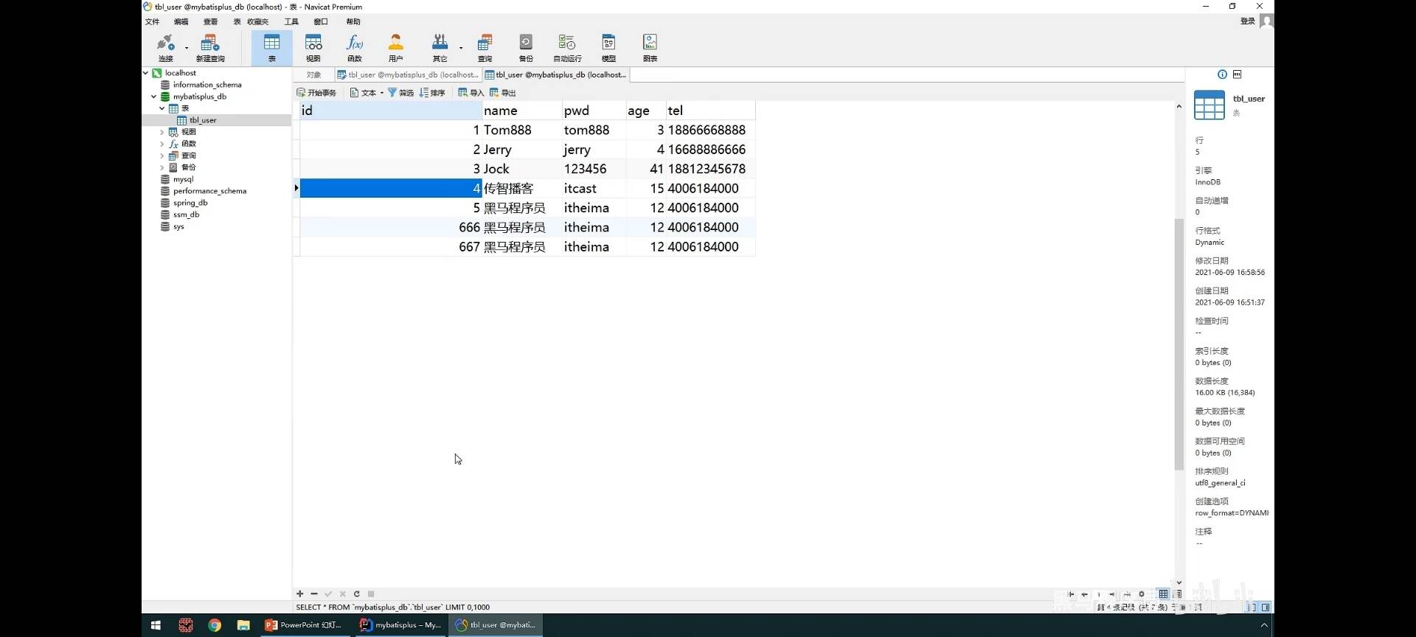Viewport: 1416px width, 637px height.
Task: Open the 收藏夹 (Favorites) menu
Action: click(x=258, y=21)
